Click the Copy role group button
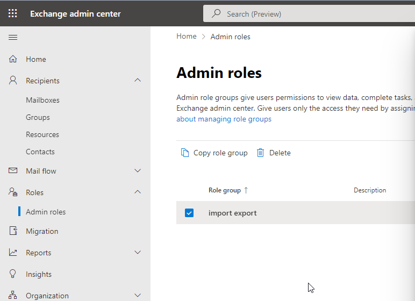Screen dimensions: 415x301 214,153
